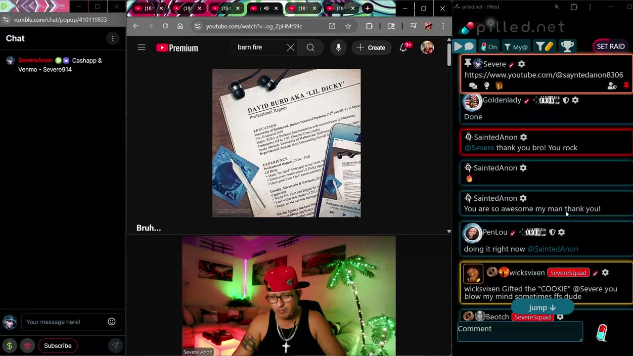
Task: Open media controls icon in browser toolbar
Action: pos(413,26)
